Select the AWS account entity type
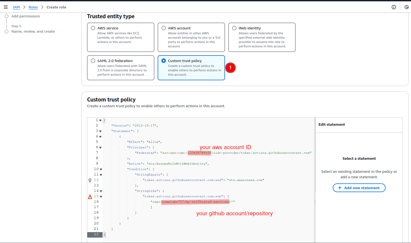This screenshot has height=243, width=411. tap(164, 28)
